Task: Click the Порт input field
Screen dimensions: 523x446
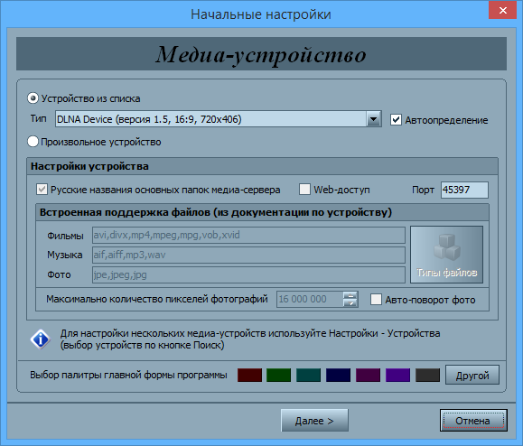Action: (464, 190)
